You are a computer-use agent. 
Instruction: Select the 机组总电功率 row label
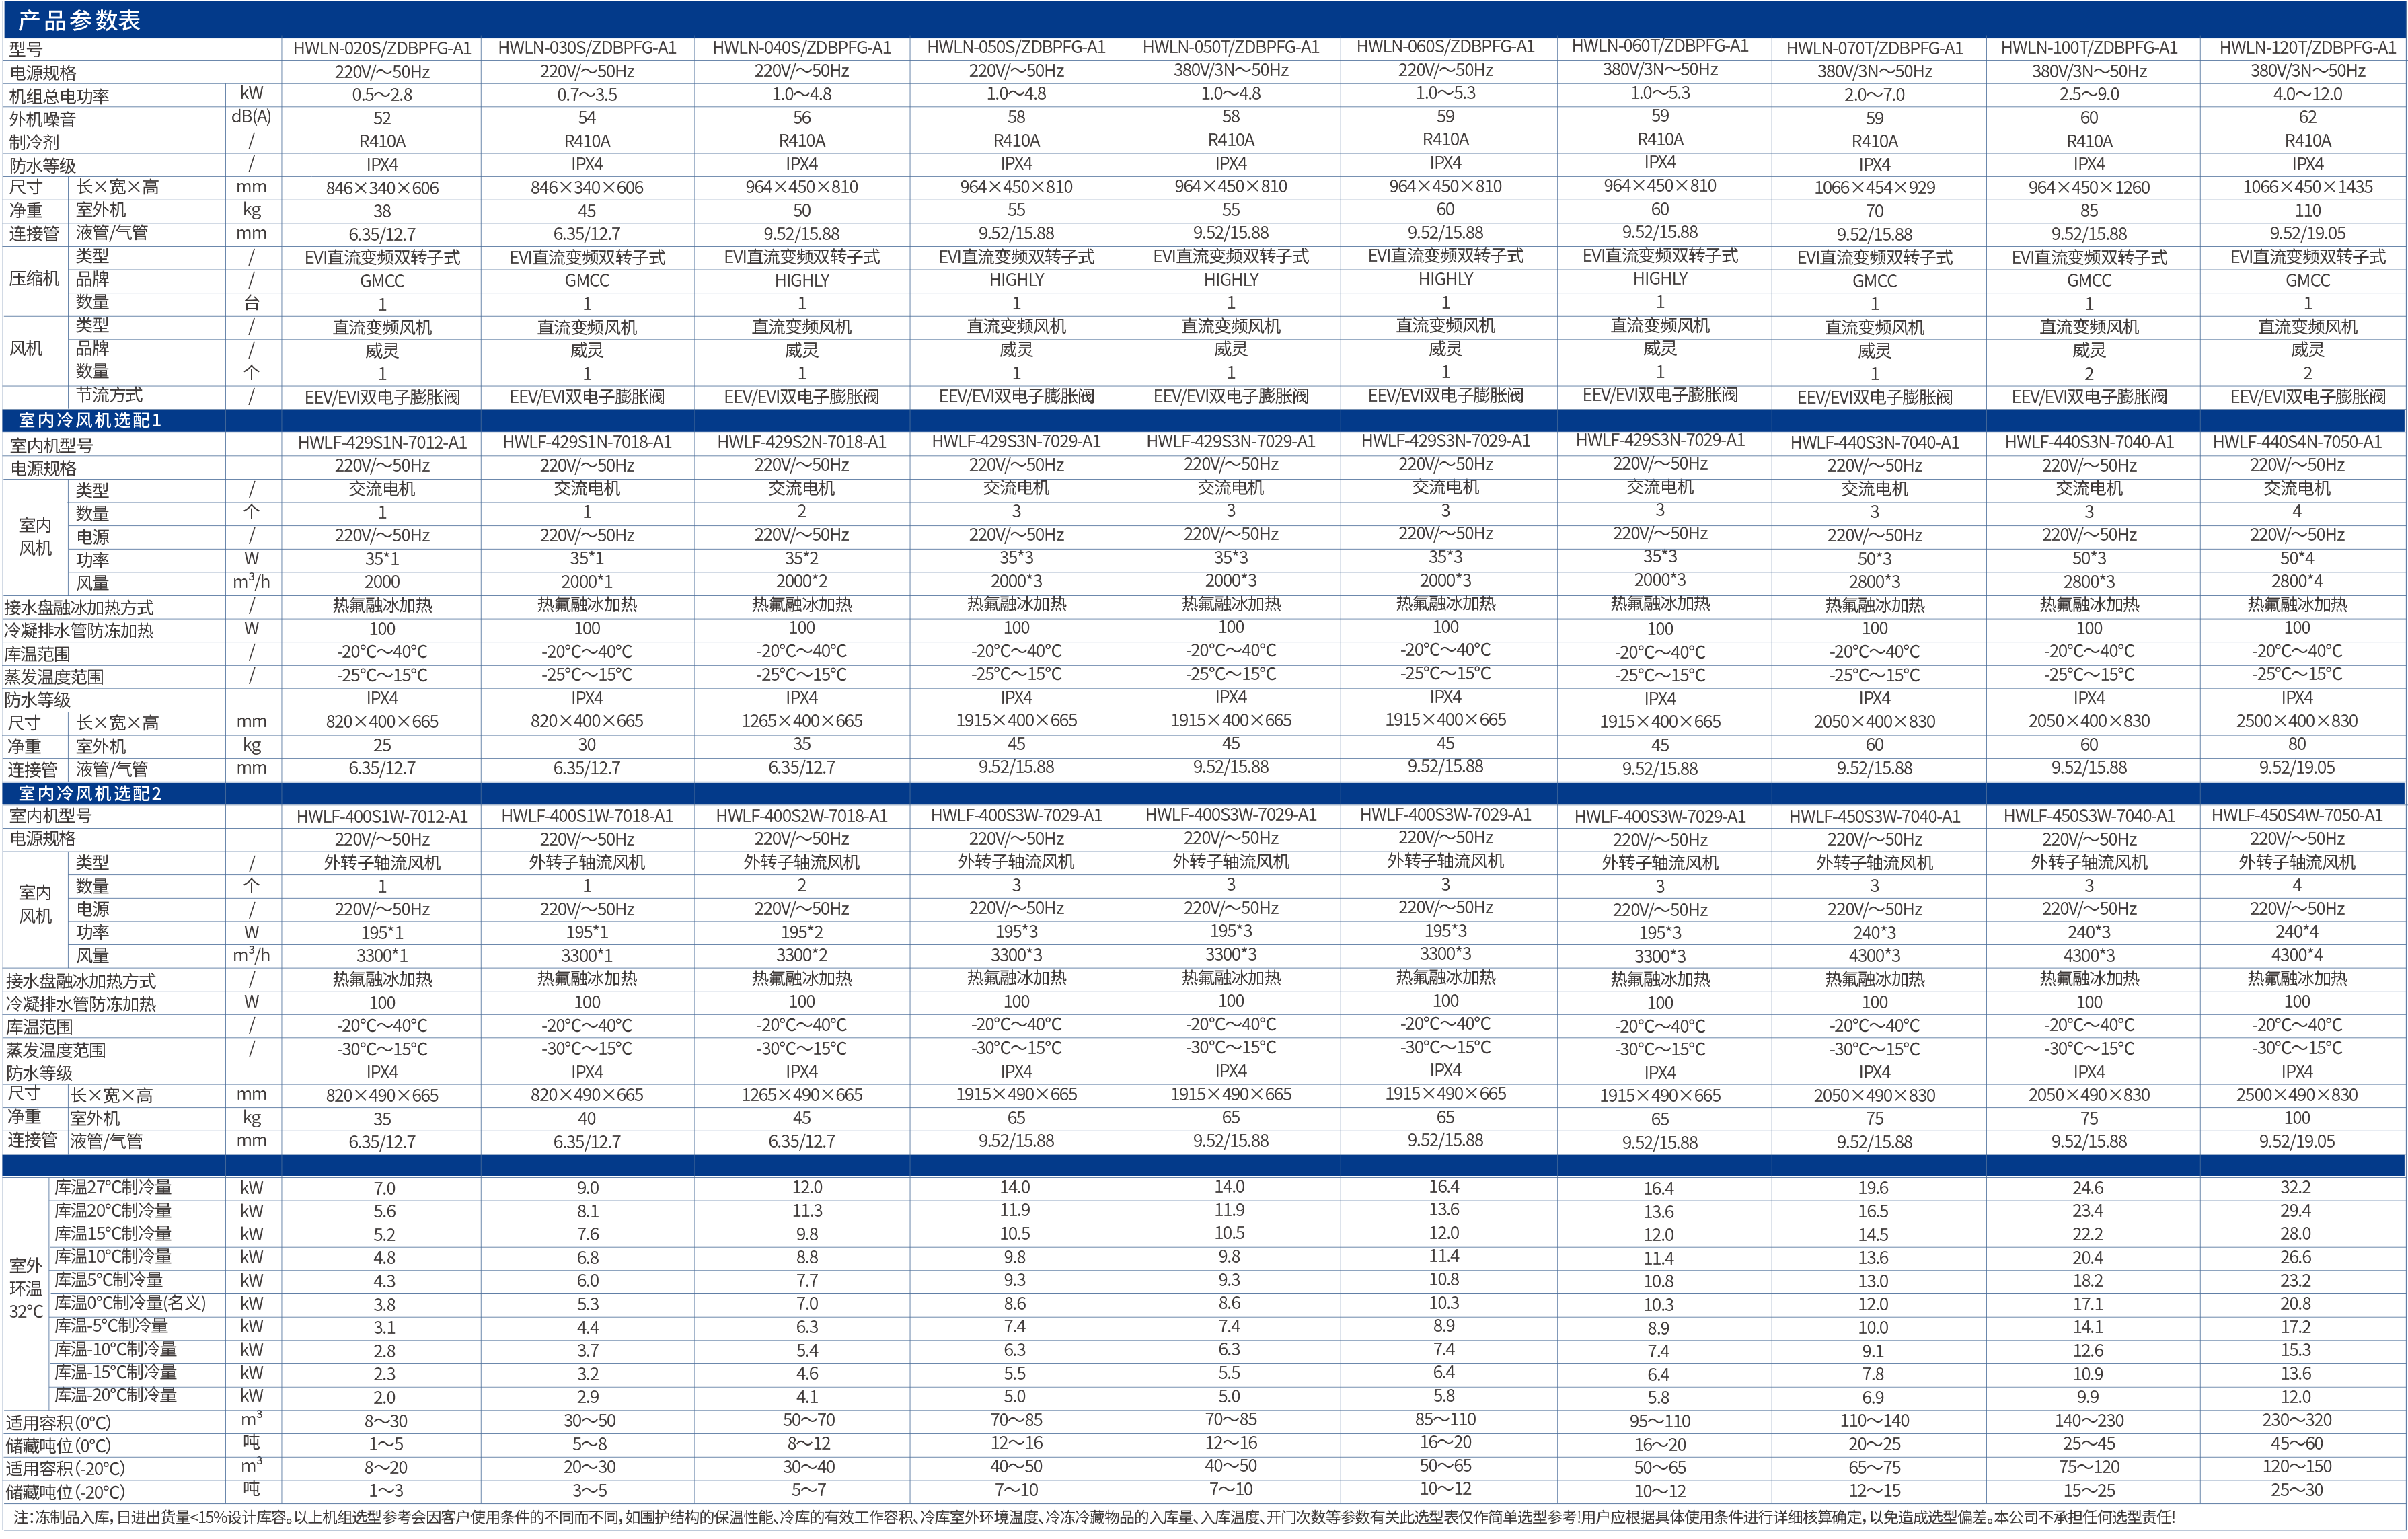point(60,96)
